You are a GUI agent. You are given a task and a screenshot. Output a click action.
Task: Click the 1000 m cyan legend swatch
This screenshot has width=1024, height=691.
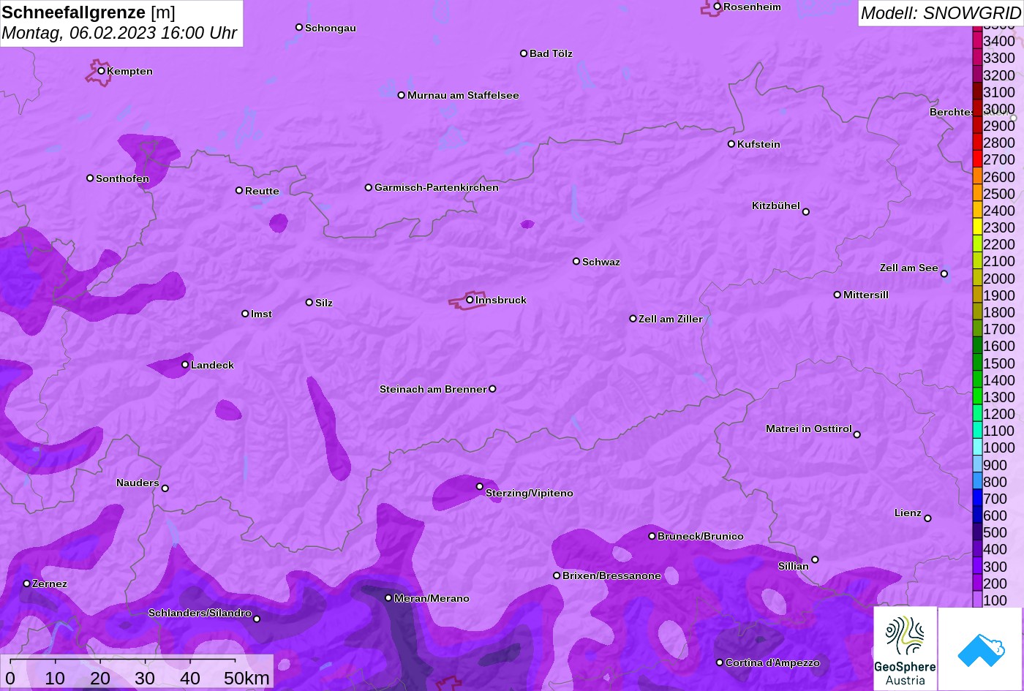(x=977, y=448)
